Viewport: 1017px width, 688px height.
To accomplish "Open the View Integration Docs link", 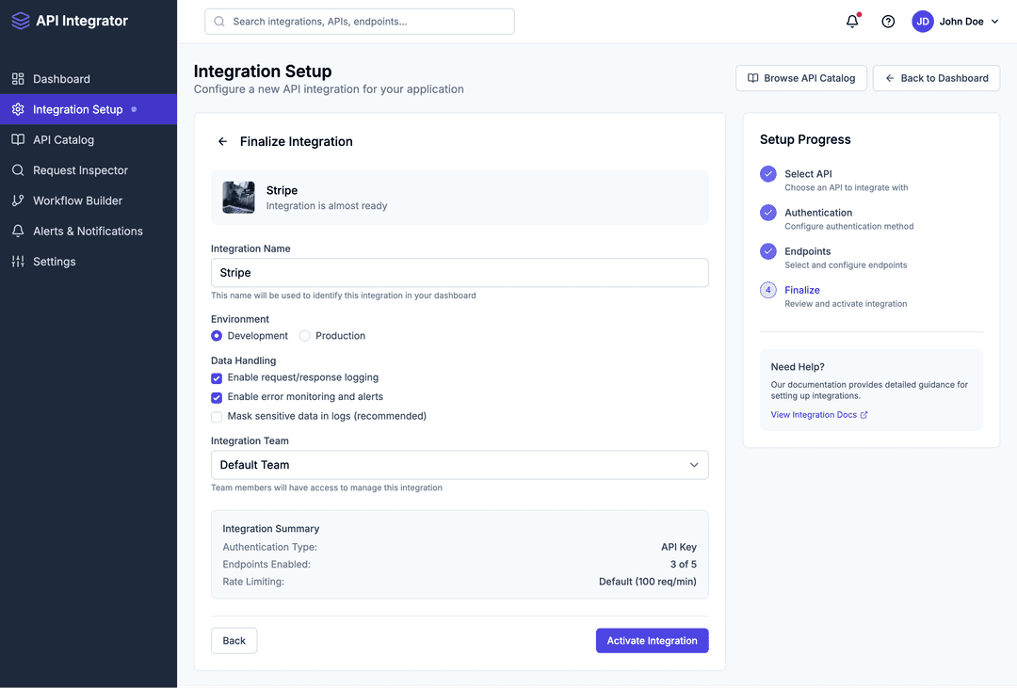I will click(814, 414).
